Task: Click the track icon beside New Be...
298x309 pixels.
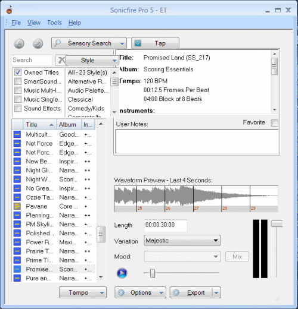Action: (x=17, y=161)
